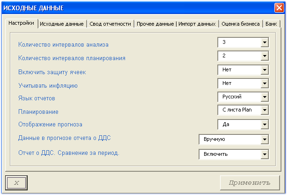Click the Количество интервалов планирования label
Screen dimensions: 287x195
pyautogui.click(x=72, y=58)
